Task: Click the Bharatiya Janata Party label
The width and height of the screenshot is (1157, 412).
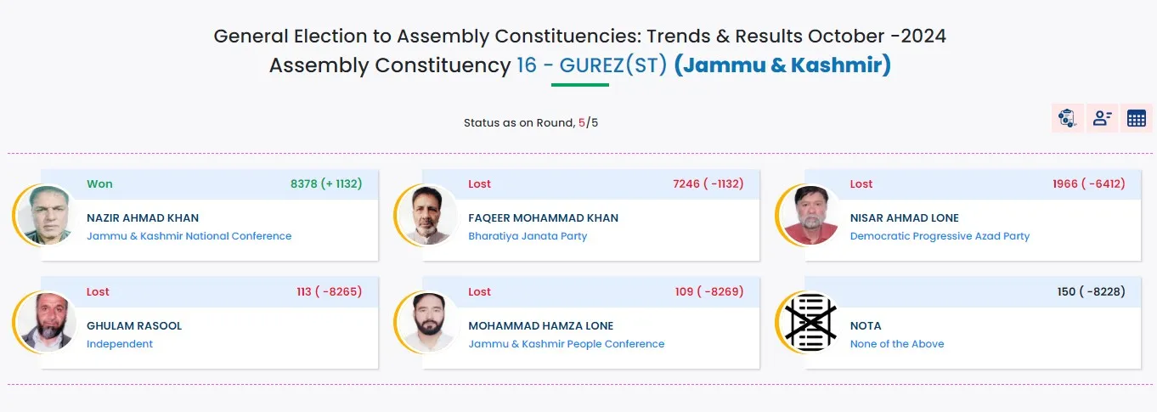Action: coord(528,236)
